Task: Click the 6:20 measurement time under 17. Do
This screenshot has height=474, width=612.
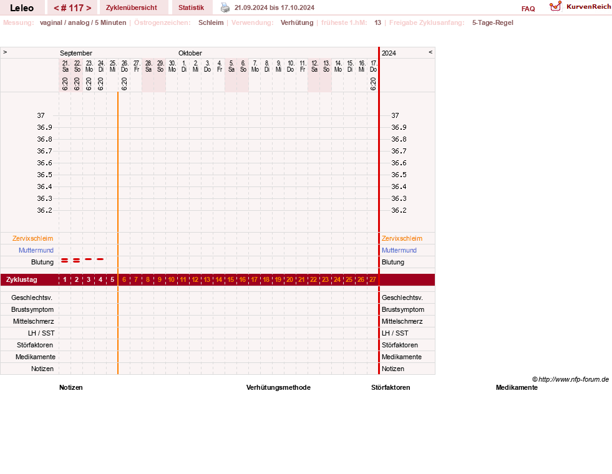Action: (374, 84)
